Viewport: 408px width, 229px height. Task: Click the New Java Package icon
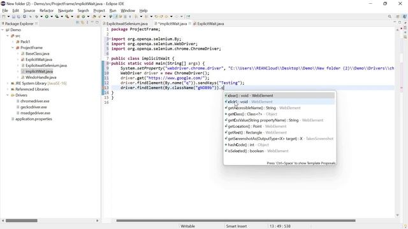pos(78,17)
